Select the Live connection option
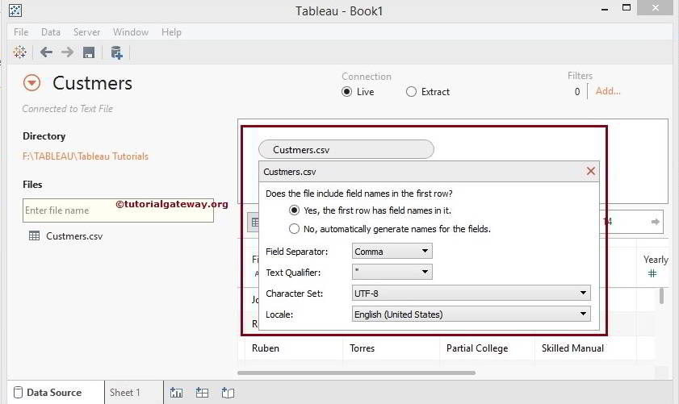679x404 pixels. (346, 92)
